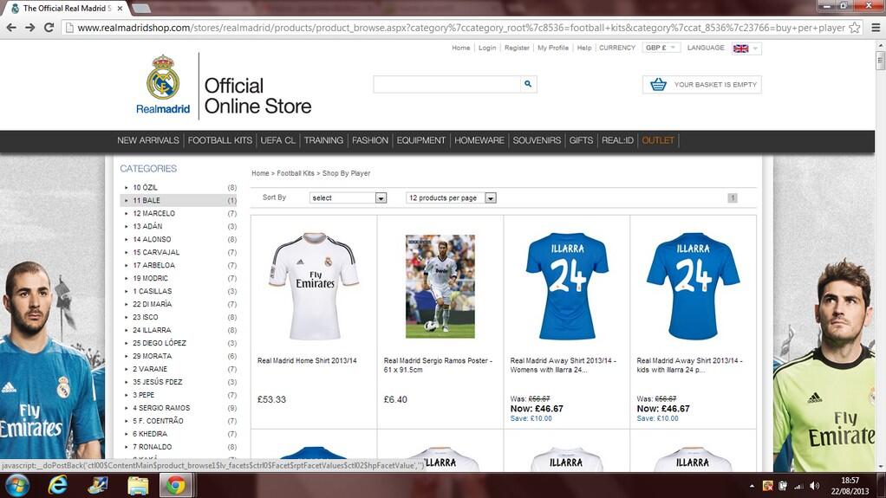
Task: Click the Help link
Action: click(x=584, y=48)
